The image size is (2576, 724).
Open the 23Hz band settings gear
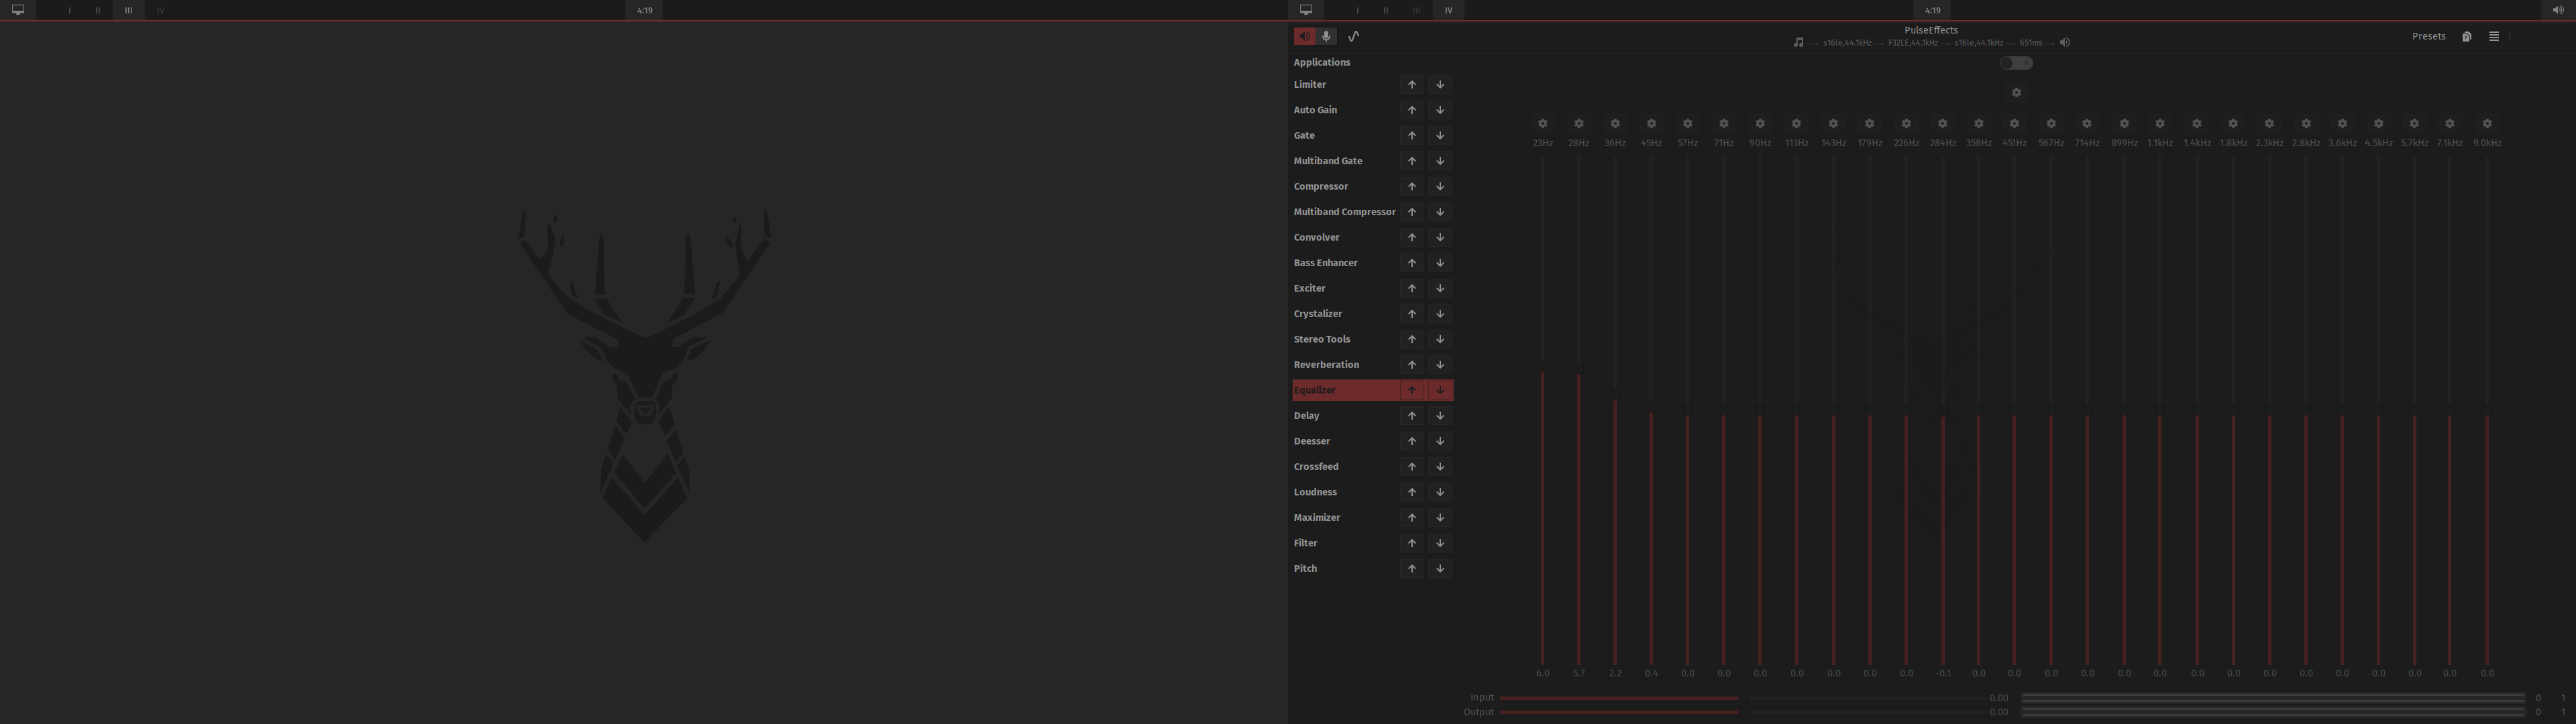pyautogui.click(x=1542, y=124)
